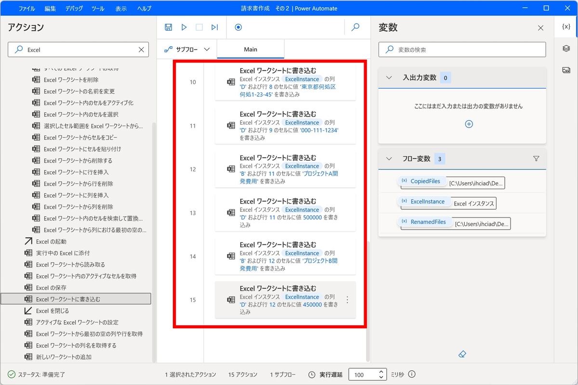Open the ツール menu
Viewport: 578px width, 385px height.
[98, 9]
